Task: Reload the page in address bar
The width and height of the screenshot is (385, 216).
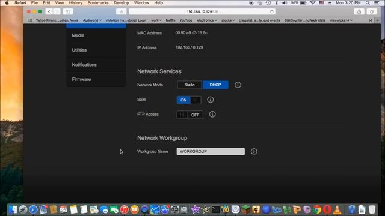Action: point(271,11)
